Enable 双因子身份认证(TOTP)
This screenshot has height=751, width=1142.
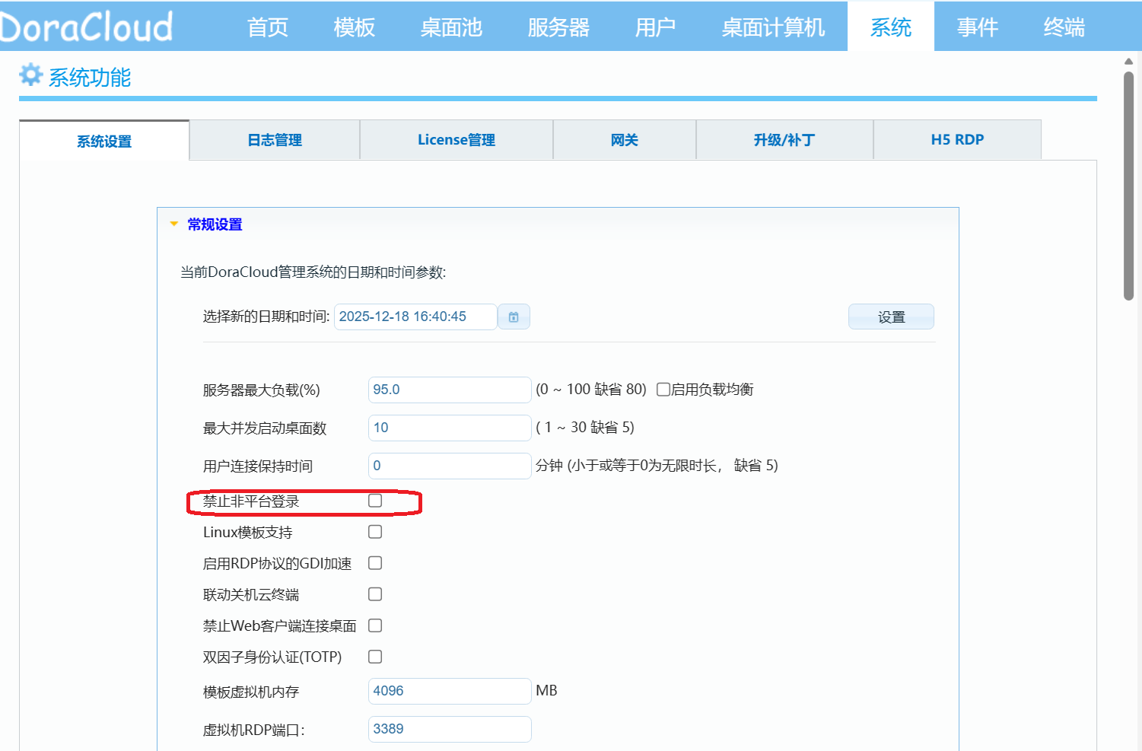375,656
